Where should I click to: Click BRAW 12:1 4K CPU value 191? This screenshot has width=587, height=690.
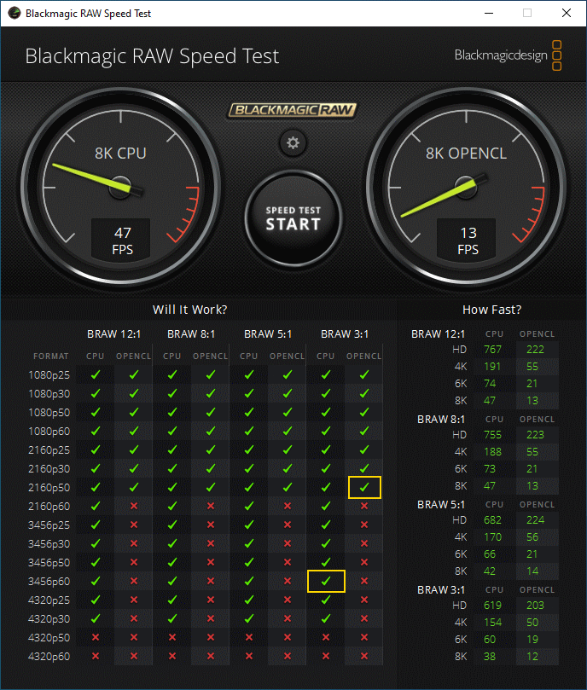click(492, 367)
